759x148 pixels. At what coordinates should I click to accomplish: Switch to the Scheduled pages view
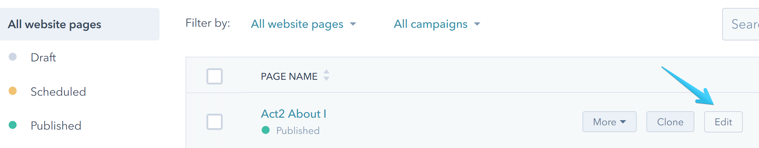[x=58, y=92]
